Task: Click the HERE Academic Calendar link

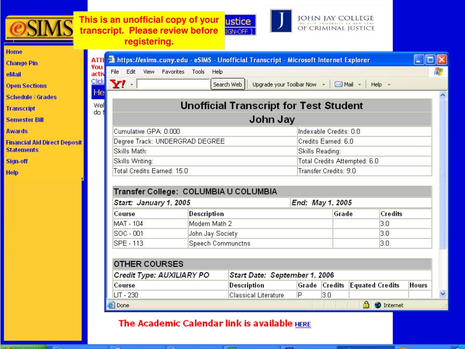Action: [303, 324]
